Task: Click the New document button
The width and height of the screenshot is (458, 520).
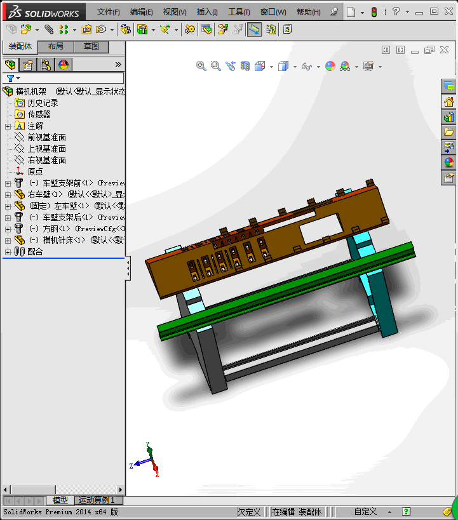Action: click(351, 12)
